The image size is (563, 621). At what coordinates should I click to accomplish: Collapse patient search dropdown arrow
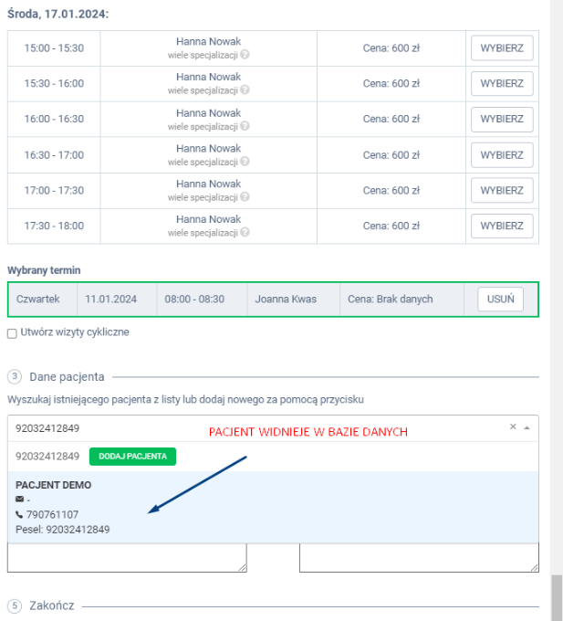click(x=526, y=426)
